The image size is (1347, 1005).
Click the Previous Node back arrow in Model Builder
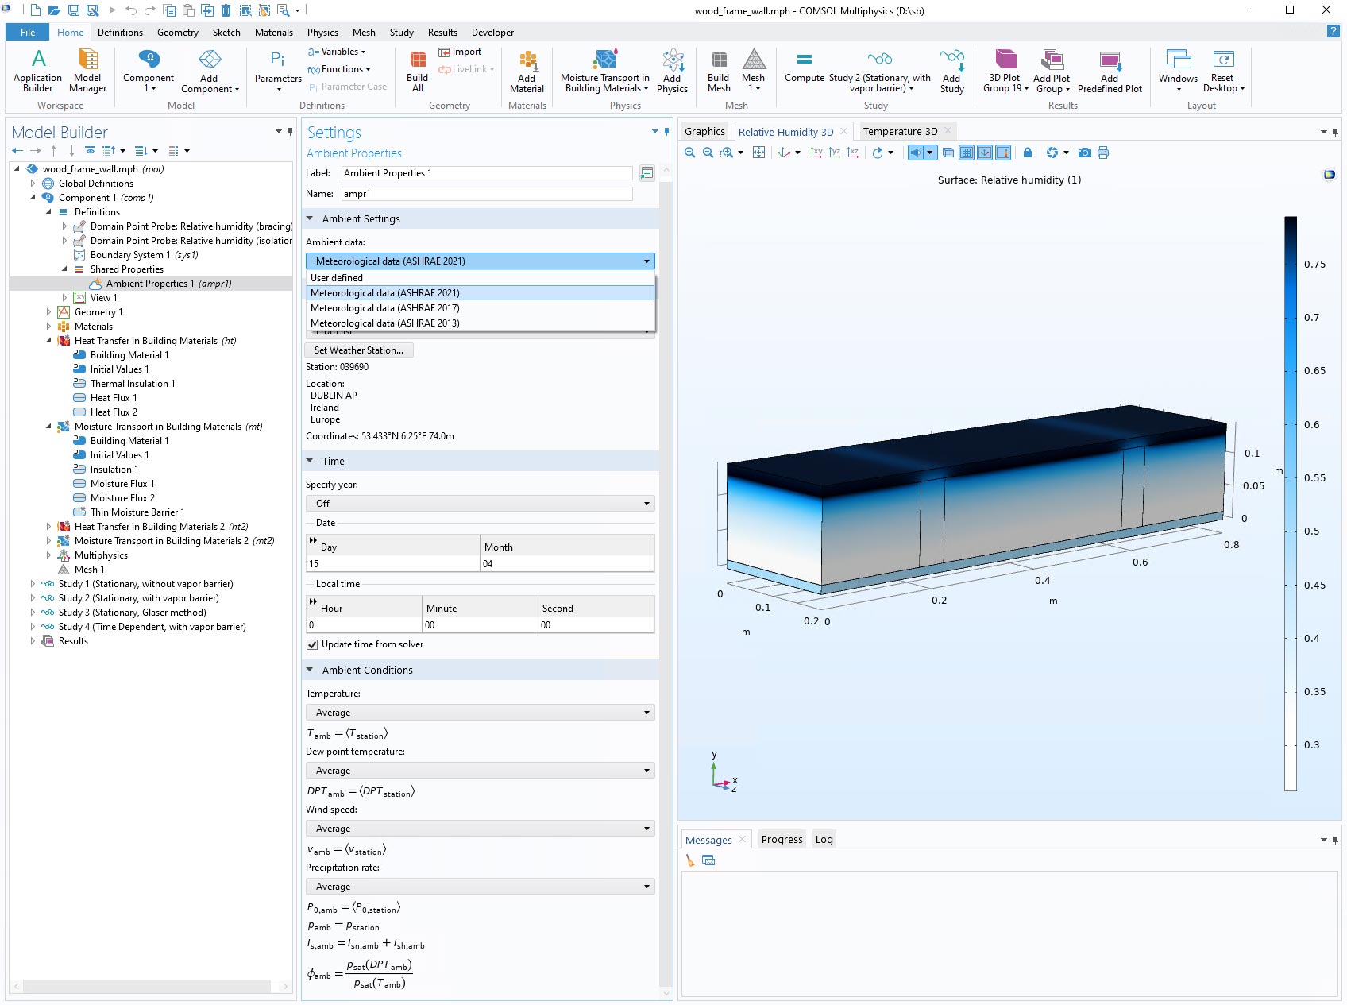tap(17, 150)
